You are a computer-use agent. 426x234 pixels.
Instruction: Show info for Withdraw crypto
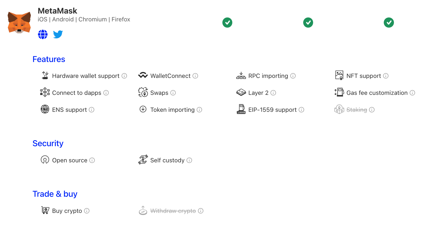pyautogui.click(x=201, y=211)
